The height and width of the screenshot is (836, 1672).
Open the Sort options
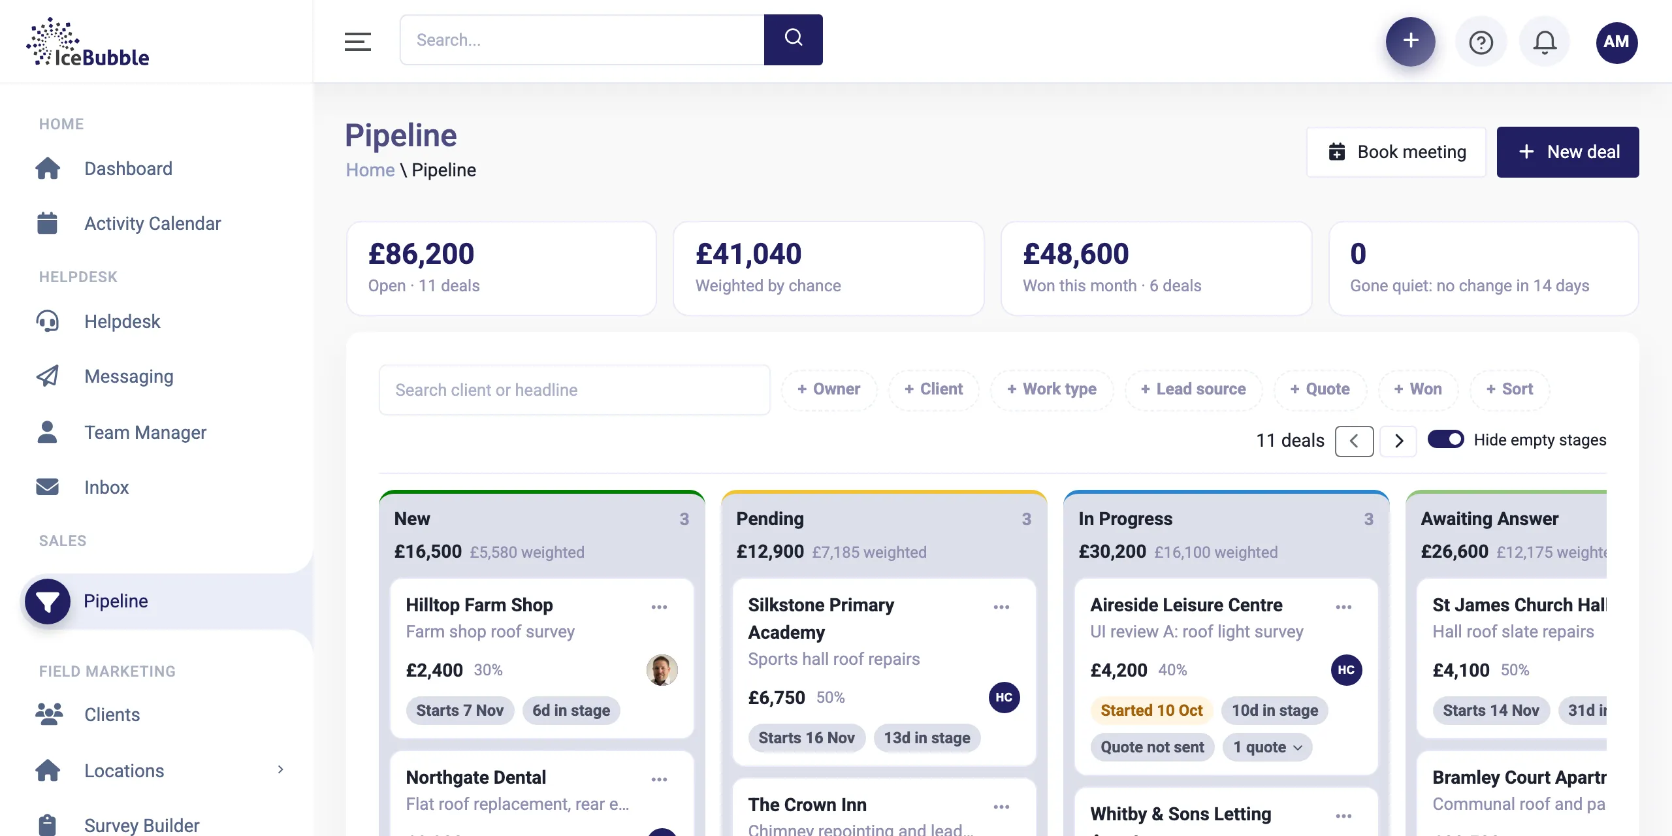pos(1509,389)
